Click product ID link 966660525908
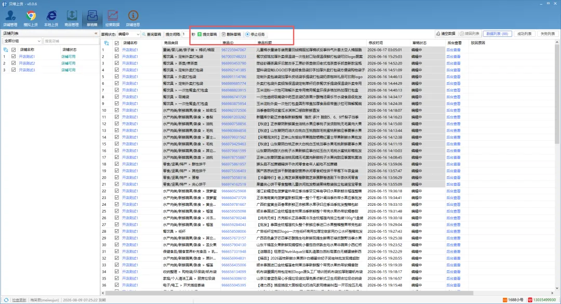The image size is (561, 304). 234,191
